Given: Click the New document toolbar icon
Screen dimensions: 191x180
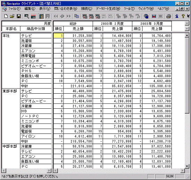Looking at the screenshot, I should 6,16.
